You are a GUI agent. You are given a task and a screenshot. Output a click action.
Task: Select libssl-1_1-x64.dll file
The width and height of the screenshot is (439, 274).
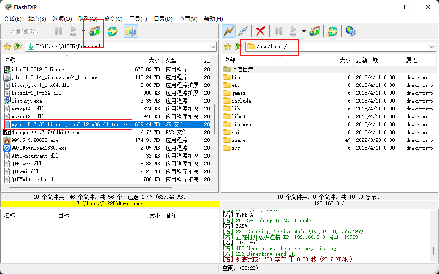(36, 93)
